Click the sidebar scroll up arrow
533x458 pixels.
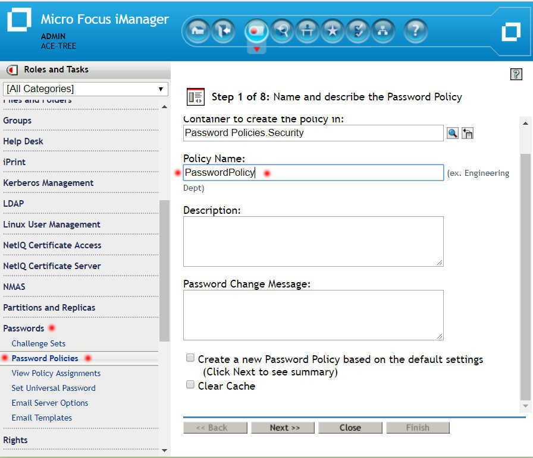[165, 107]
